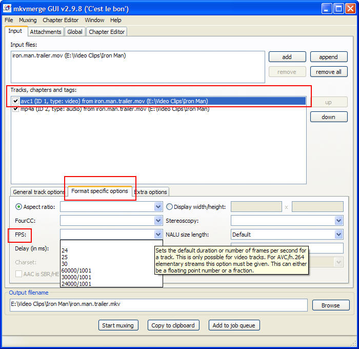Switch to the Chapter Editor tab
Screen dimensions: 359x349
coord(107,32)
